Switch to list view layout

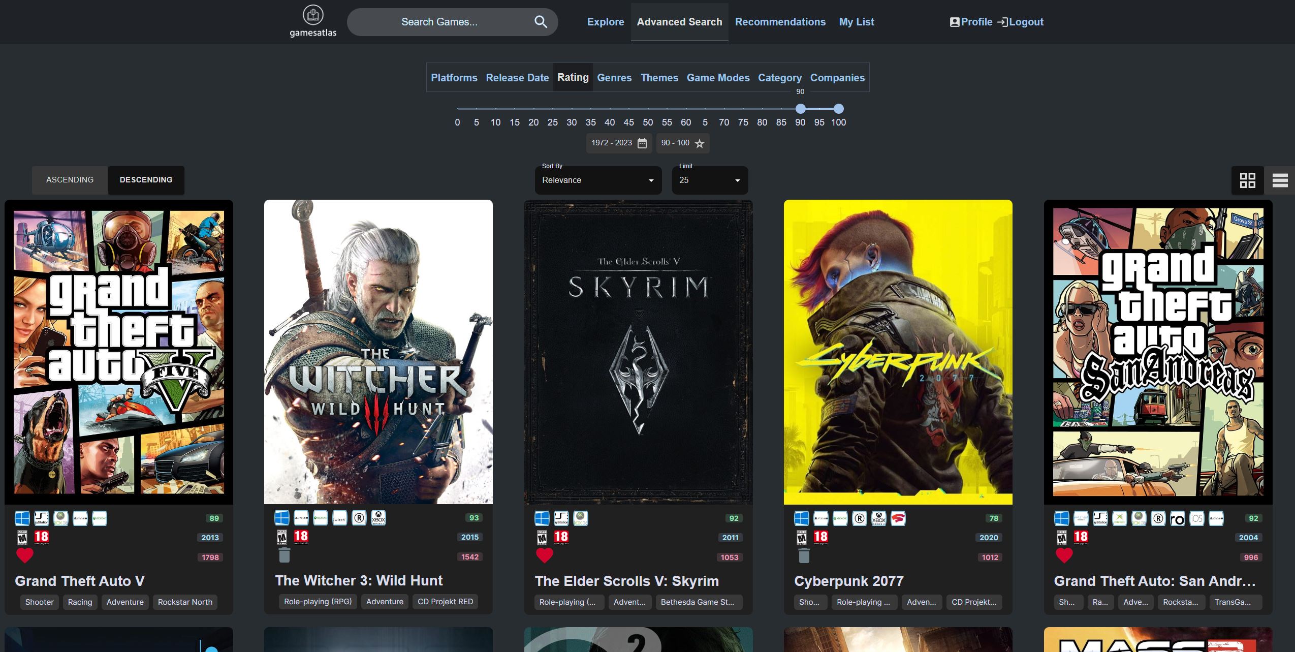click(x=1280, y=180)
